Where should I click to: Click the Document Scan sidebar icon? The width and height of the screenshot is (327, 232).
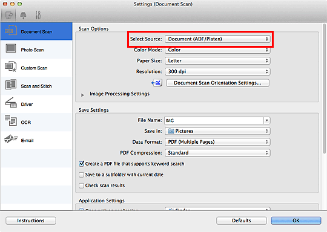(x=11, y=30)
